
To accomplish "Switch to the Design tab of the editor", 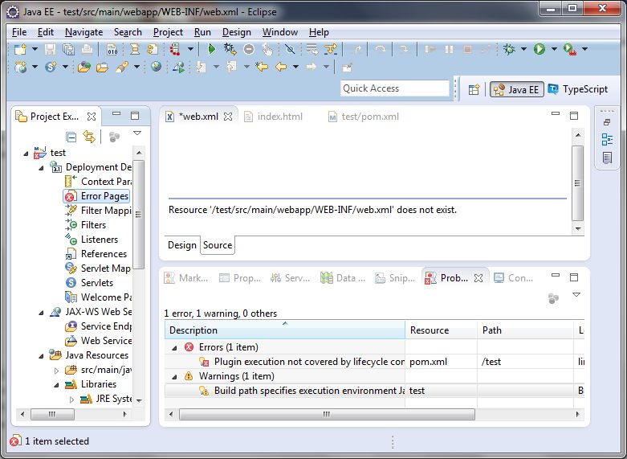I will pyautogui.click(x=182, y=245).
